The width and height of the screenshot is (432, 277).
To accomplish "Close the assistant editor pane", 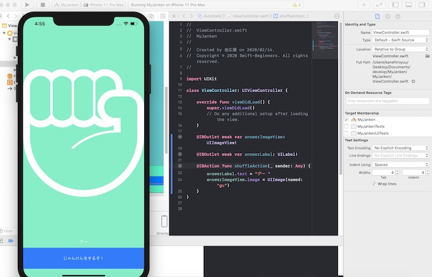I will coord(174,16).
